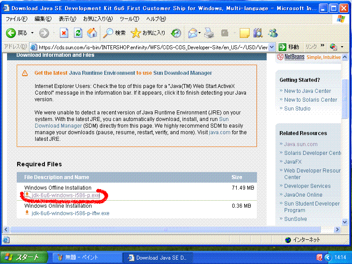This screenshot has height=264, width=352.
Task: Download jdk-6u6-windows-i586-p-iftw.exe online installer
Action: click(70, 213)
